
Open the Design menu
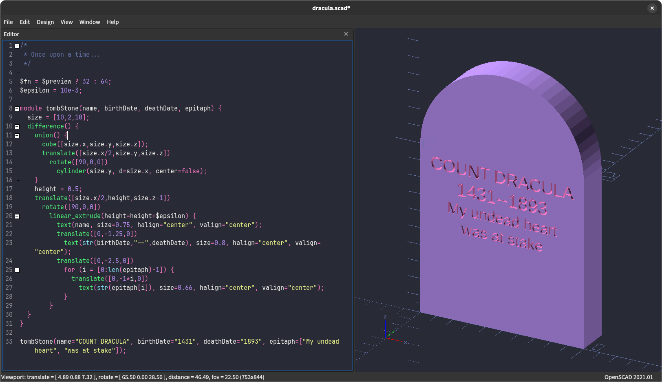click(45, 22)
